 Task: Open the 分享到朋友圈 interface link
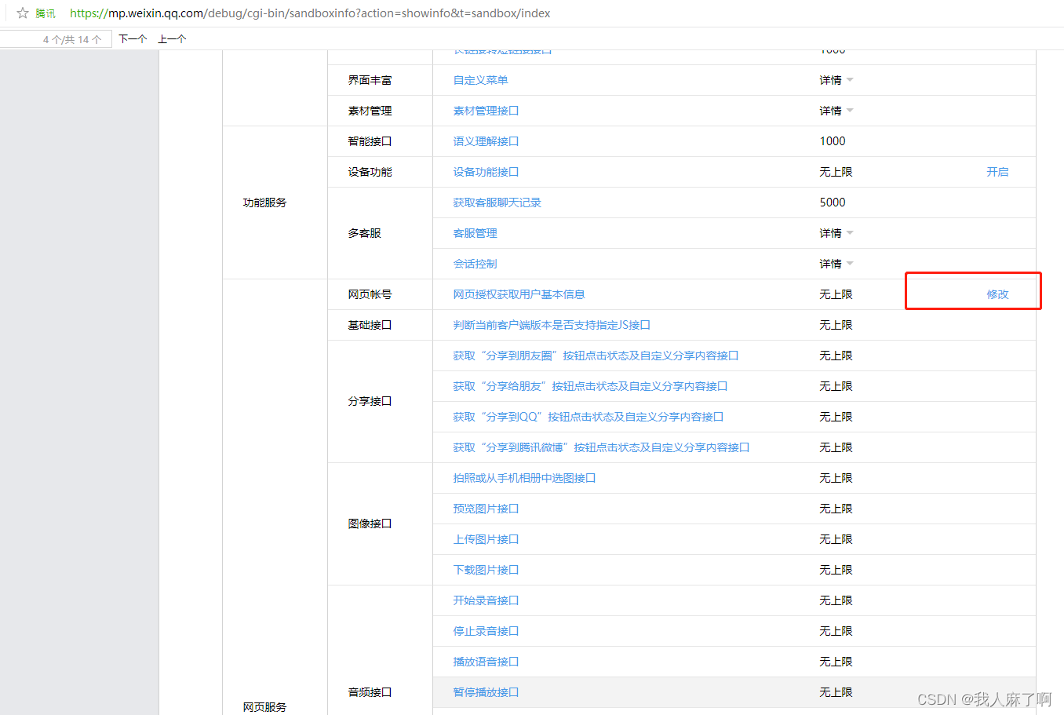click(x=596, y=356)
